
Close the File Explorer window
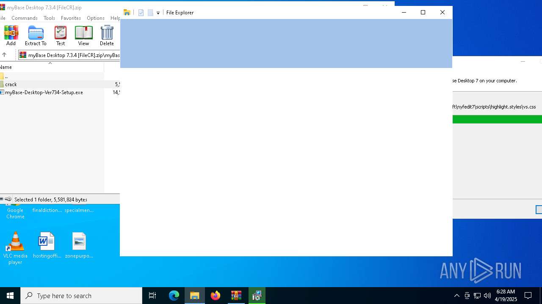442,12
